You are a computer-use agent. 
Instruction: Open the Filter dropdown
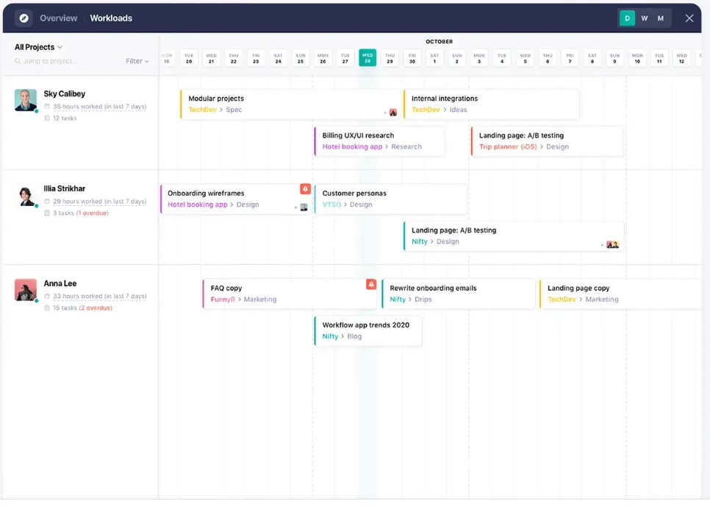coord(137,61)
